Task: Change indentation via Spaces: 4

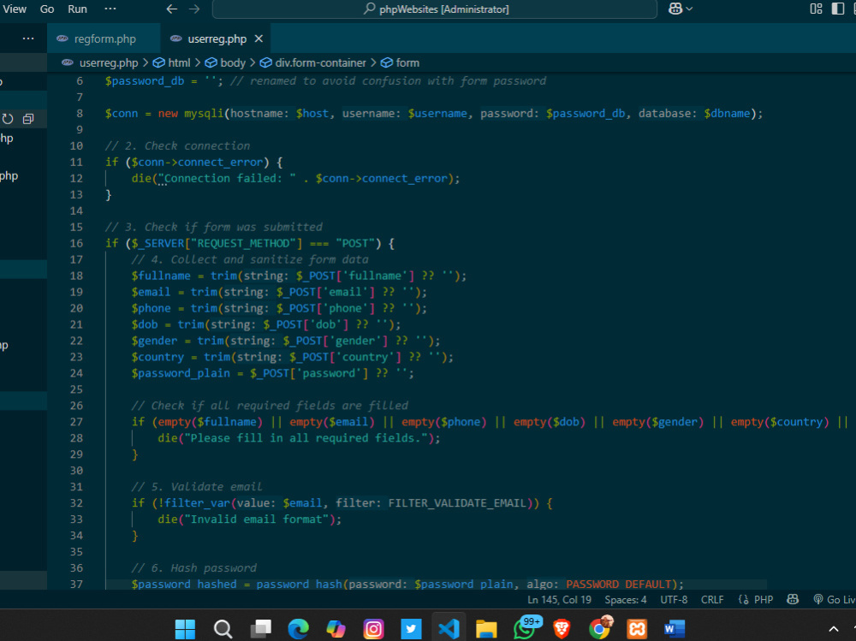Action: click(626, 600)
